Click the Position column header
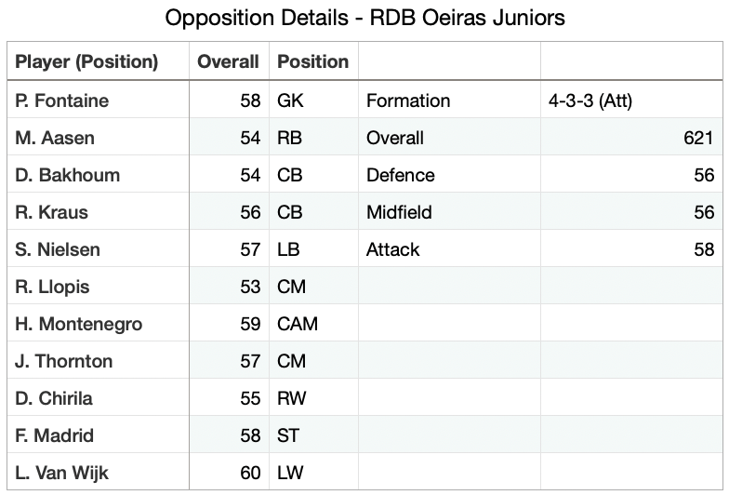 (x=313, y=62)
